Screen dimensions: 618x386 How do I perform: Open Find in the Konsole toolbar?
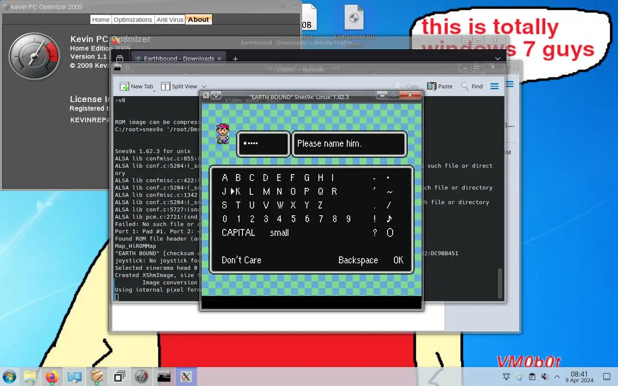[x=472, y=86]
